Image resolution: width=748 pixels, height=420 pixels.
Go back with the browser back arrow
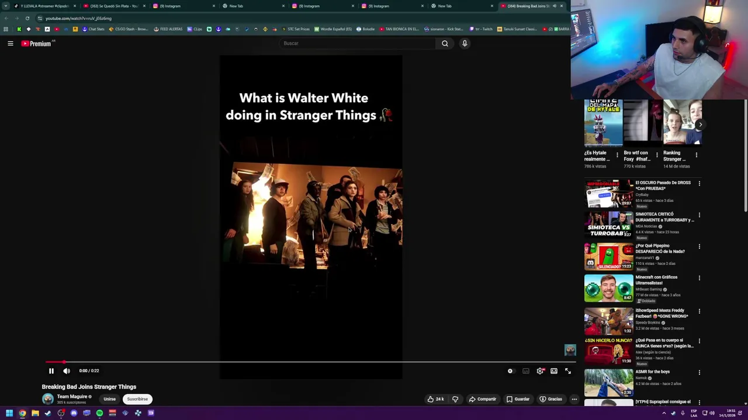(x=6, y=18)
